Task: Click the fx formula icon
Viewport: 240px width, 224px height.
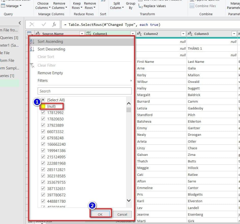Action: 54,25
